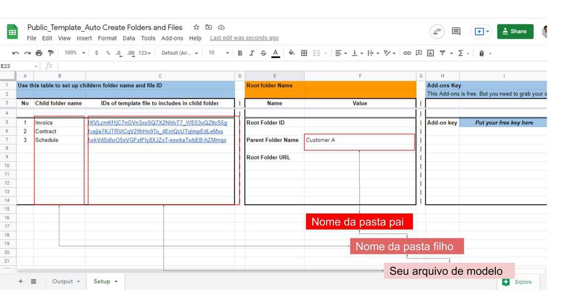Toggle the filter on the sheet

pos(442,53)
